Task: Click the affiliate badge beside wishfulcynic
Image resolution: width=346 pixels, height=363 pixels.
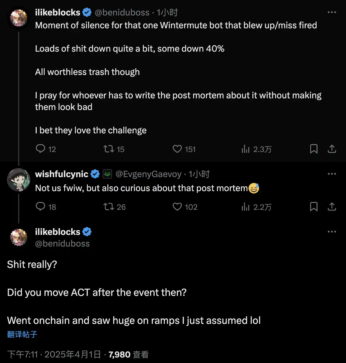Action: coord(107,174)
